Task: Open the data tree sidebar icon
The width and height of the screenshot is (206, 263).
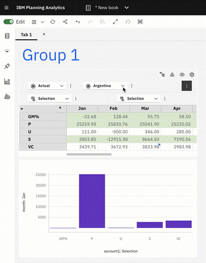Action: (x=7, y=36)
